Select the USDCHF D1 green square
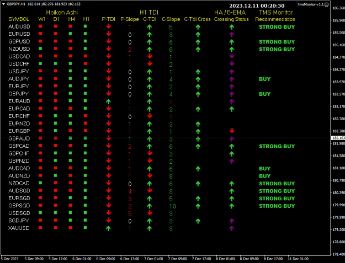345x263 pixels. [55, 63]
